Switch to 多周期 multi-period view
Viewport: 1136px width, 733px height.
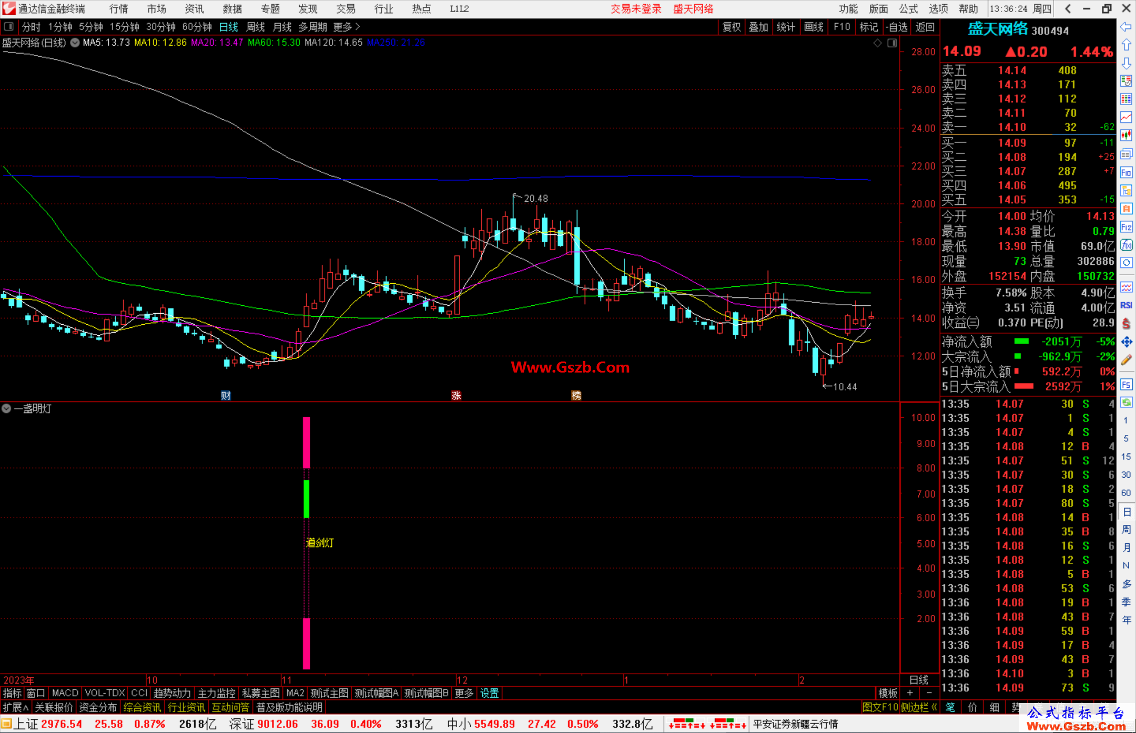312,27
